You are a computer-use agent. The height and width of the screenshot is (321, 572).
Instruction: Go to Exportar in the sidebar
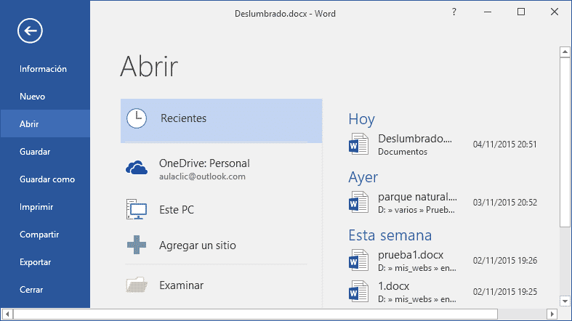[x=35, y=262]
